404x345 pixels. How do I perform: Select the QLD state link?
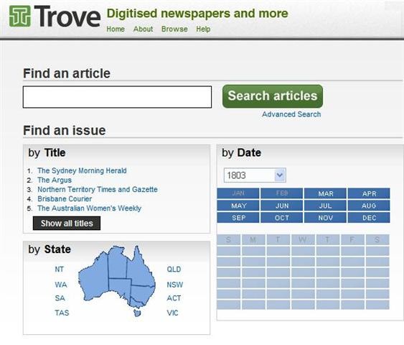point(174,270)
